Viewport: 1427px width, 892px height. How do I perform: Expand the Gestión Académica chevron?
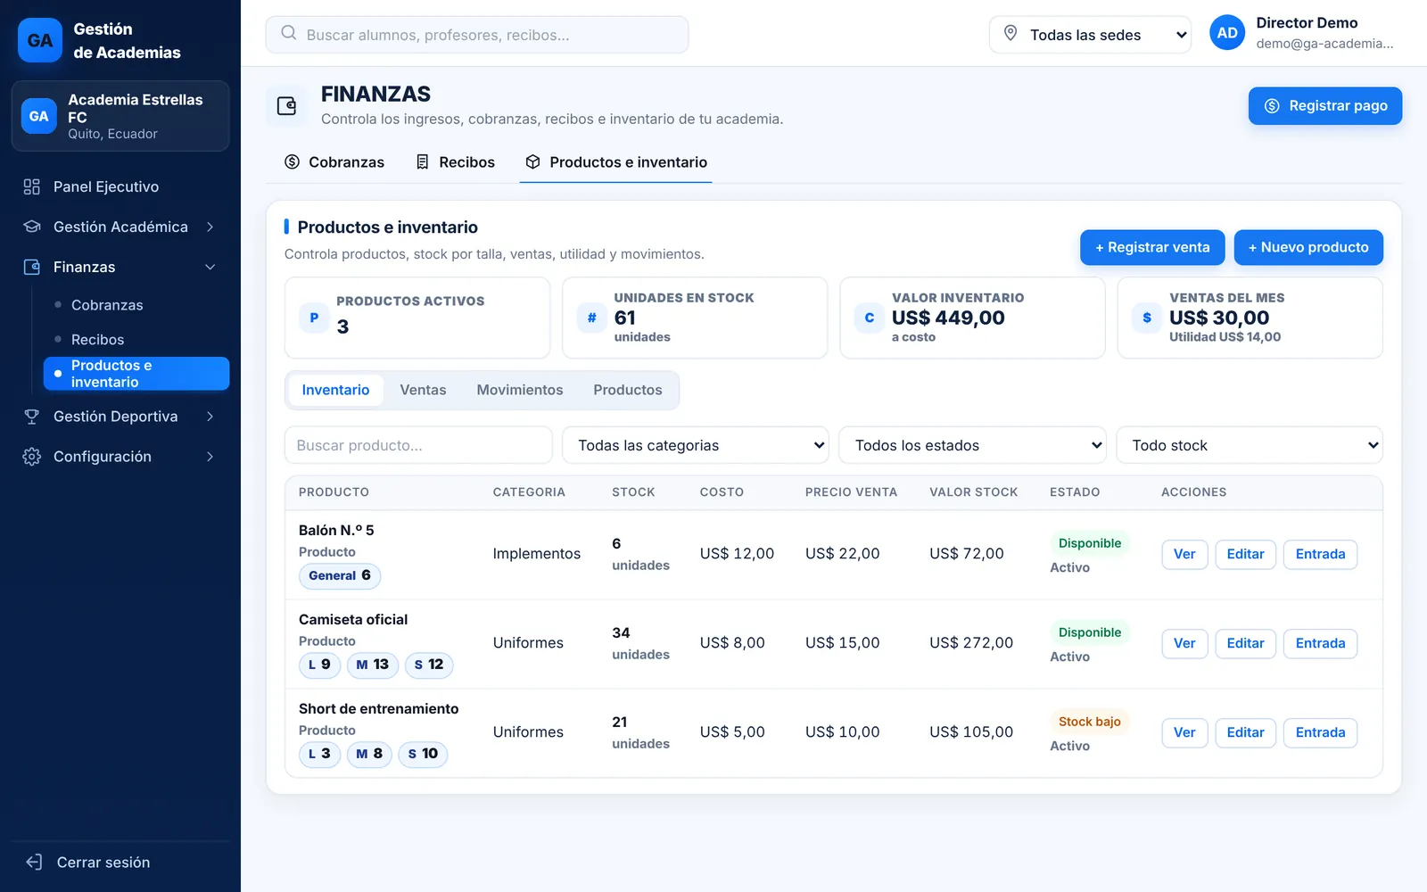tap(210, 227)
